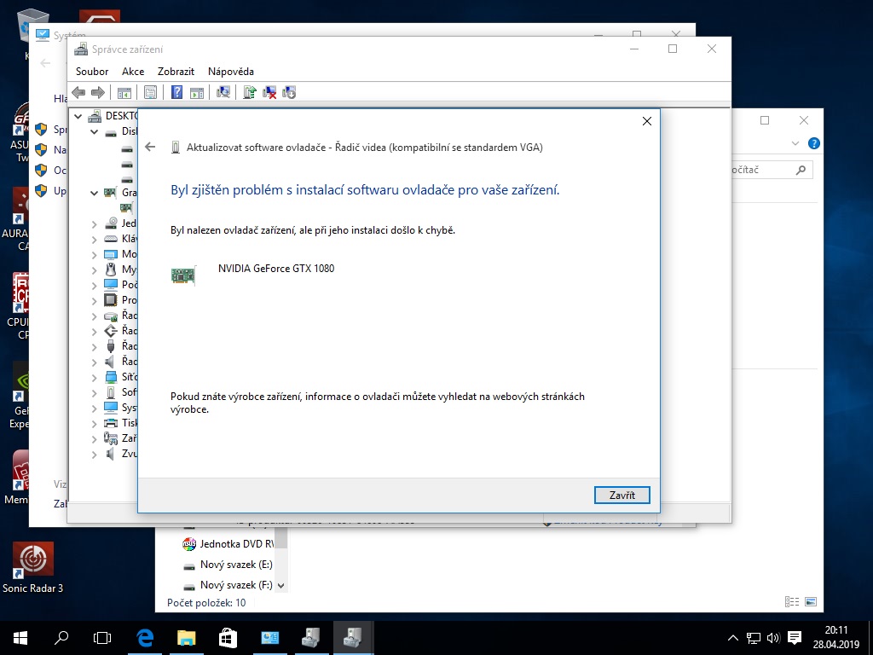Click the Explorer sidebar scroll down arrow
The image size is (873, 655).
pos(281,585)
